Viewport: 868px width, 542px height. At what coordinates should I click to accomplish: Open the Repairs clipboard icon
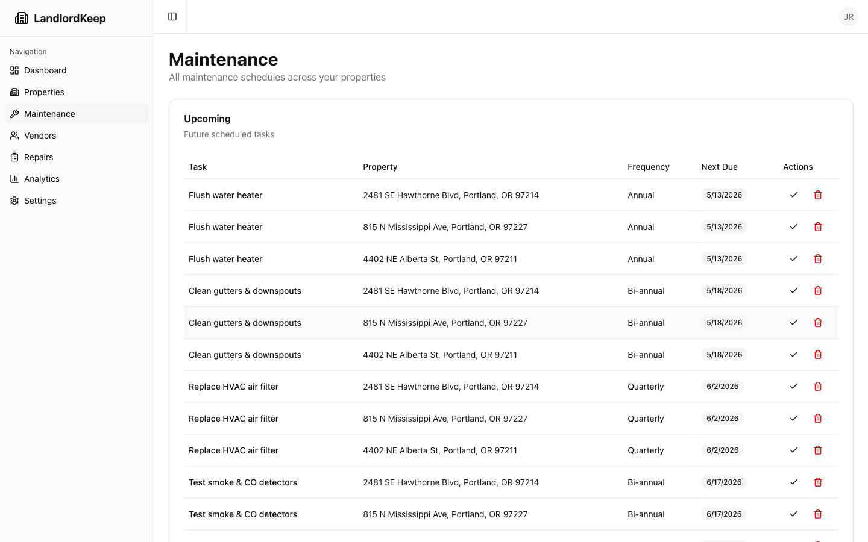click(14, 157)
